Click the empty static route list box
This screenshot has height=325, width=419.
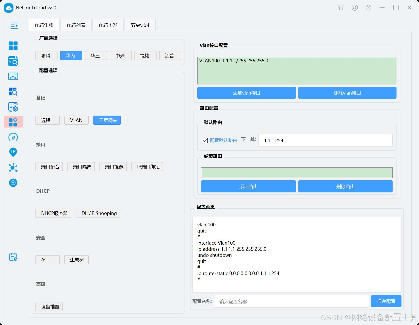(x=297, y=173)
